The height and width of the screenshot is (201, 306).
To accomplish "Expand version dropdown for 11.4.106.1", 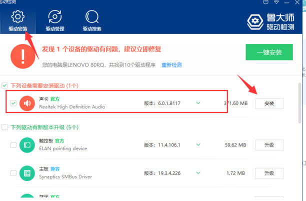I will point(198,144).
